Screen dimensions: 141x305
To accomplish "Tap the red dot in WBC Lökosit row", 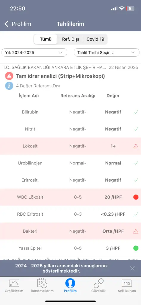I will point(136,197).
